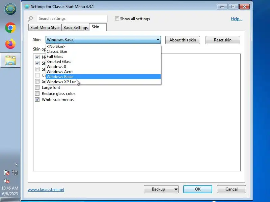Disable White sub-menus checkbox

pos(37,99)
